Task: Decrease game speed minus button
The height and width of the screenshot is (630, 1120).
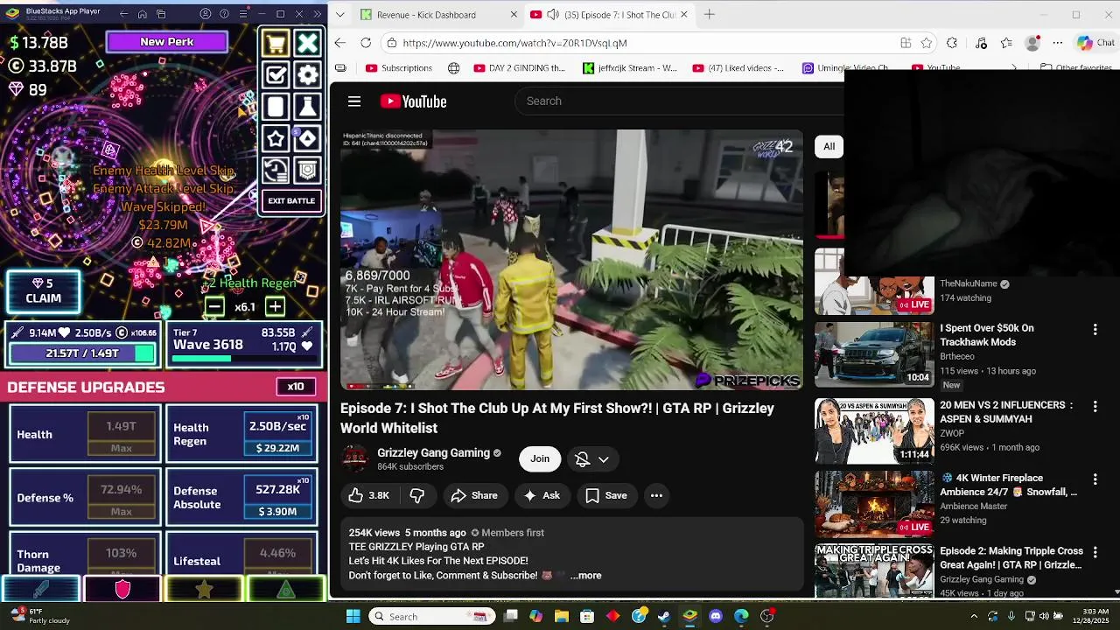Action: [x=214, y=306]
